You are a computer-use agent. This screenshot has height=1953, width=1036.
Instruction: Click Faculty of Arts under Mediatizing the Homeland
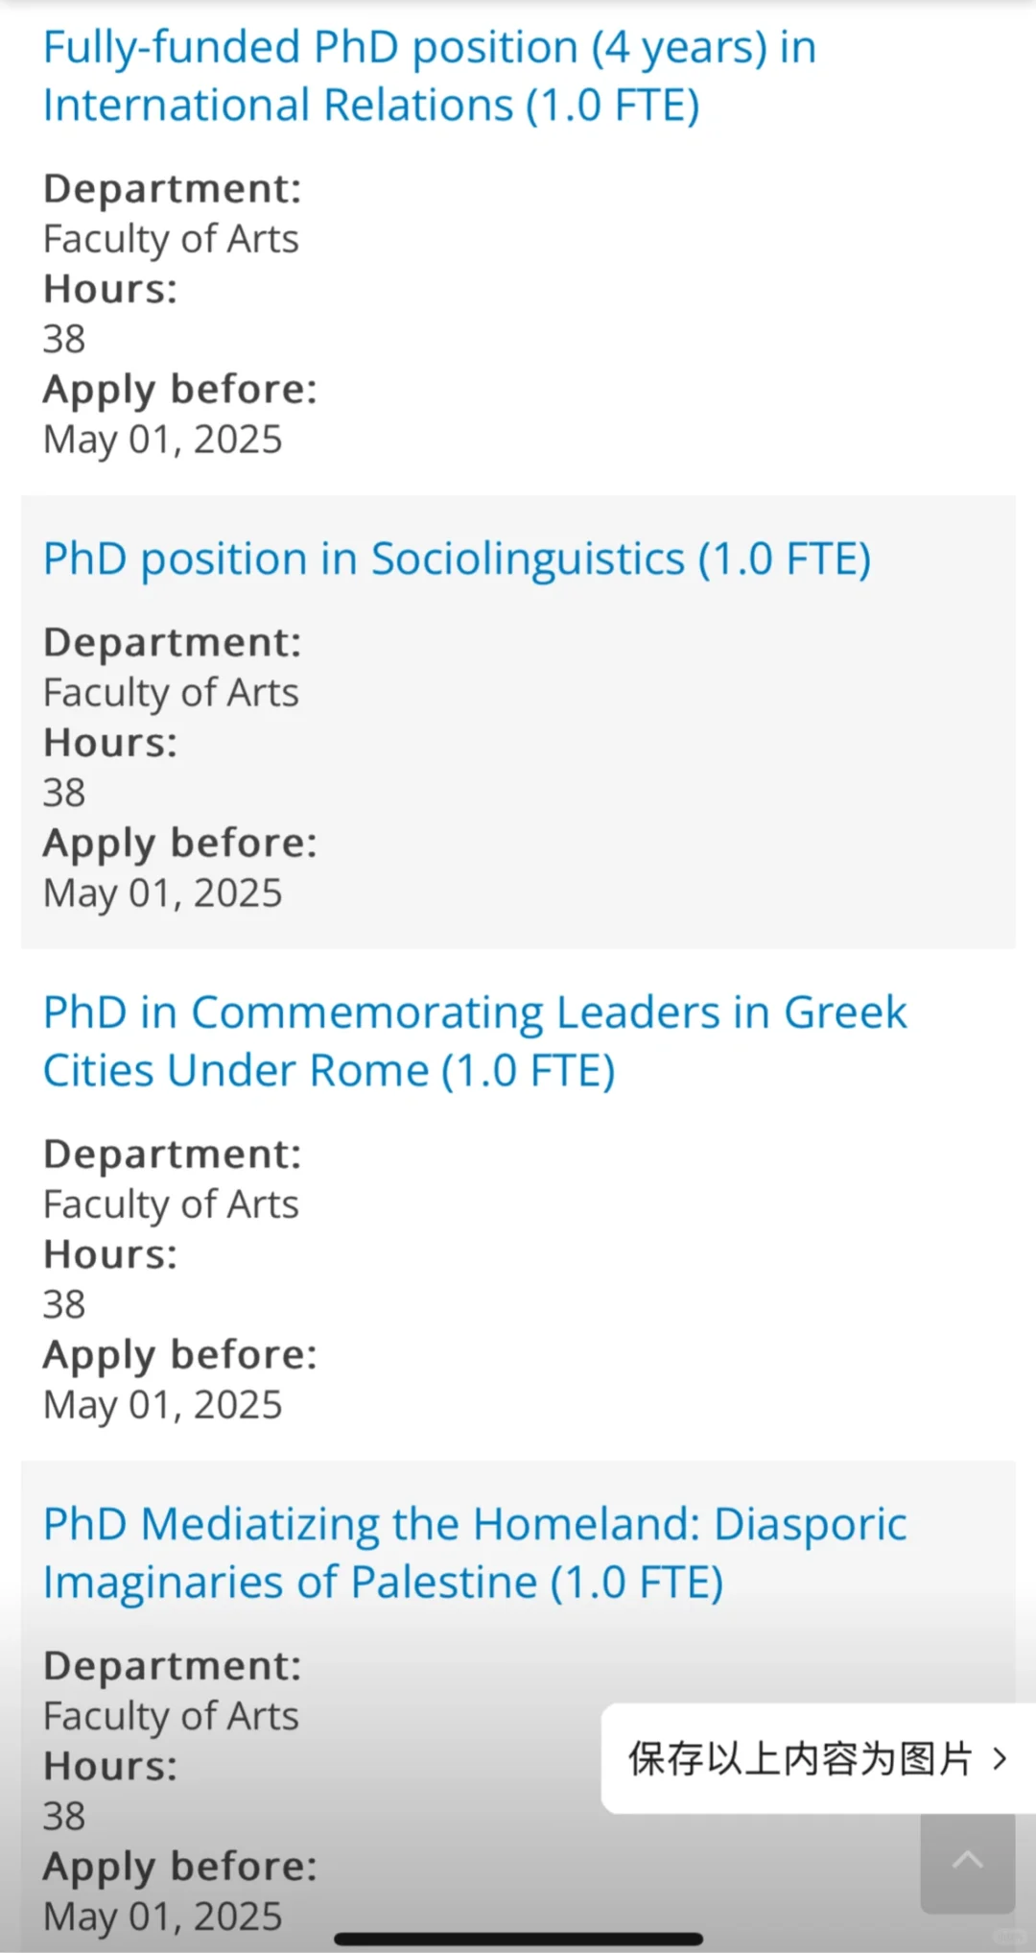(171, 1716)
